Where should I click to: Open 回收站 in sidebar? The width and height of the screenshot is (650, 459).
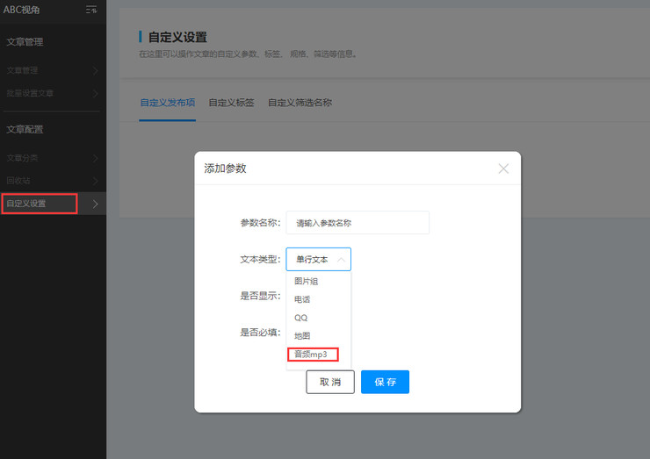tap(18, 180)
